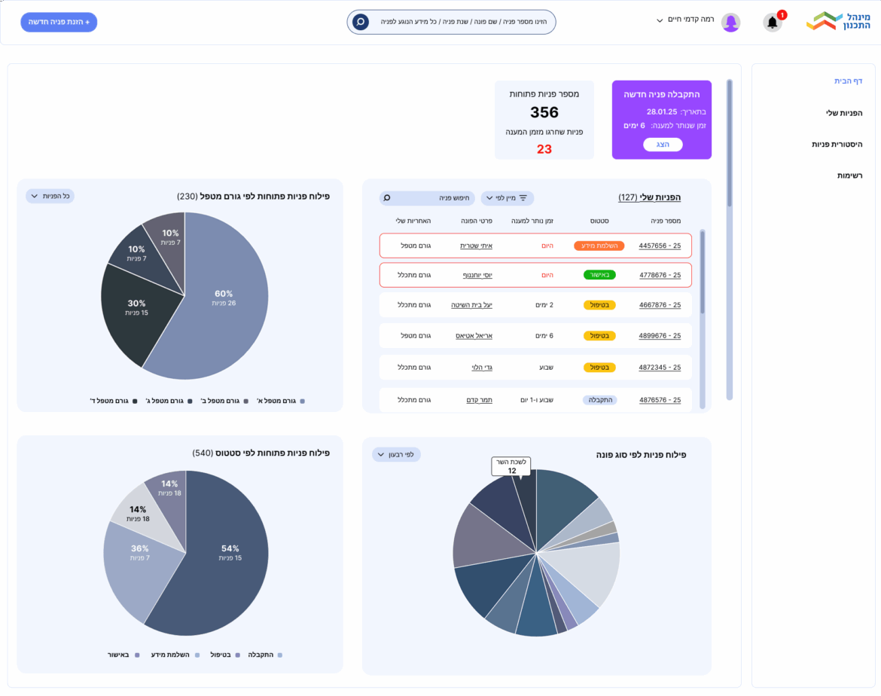881x696 pixels.
Task: Click the purple user avatar icon
Action: coord(730,23)
